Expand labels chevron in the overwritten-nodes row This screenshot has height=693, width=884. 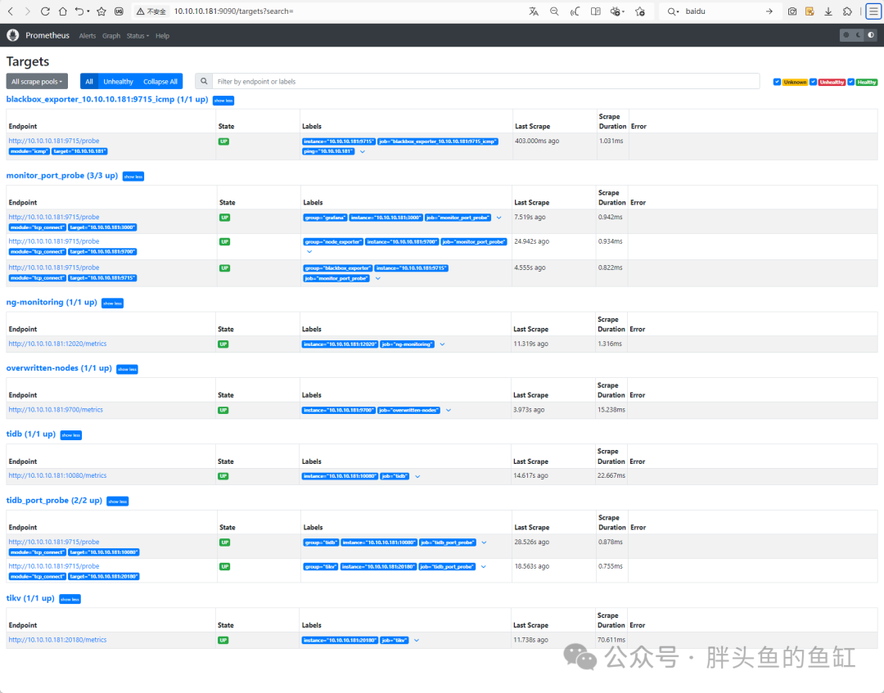pos(449,410)
